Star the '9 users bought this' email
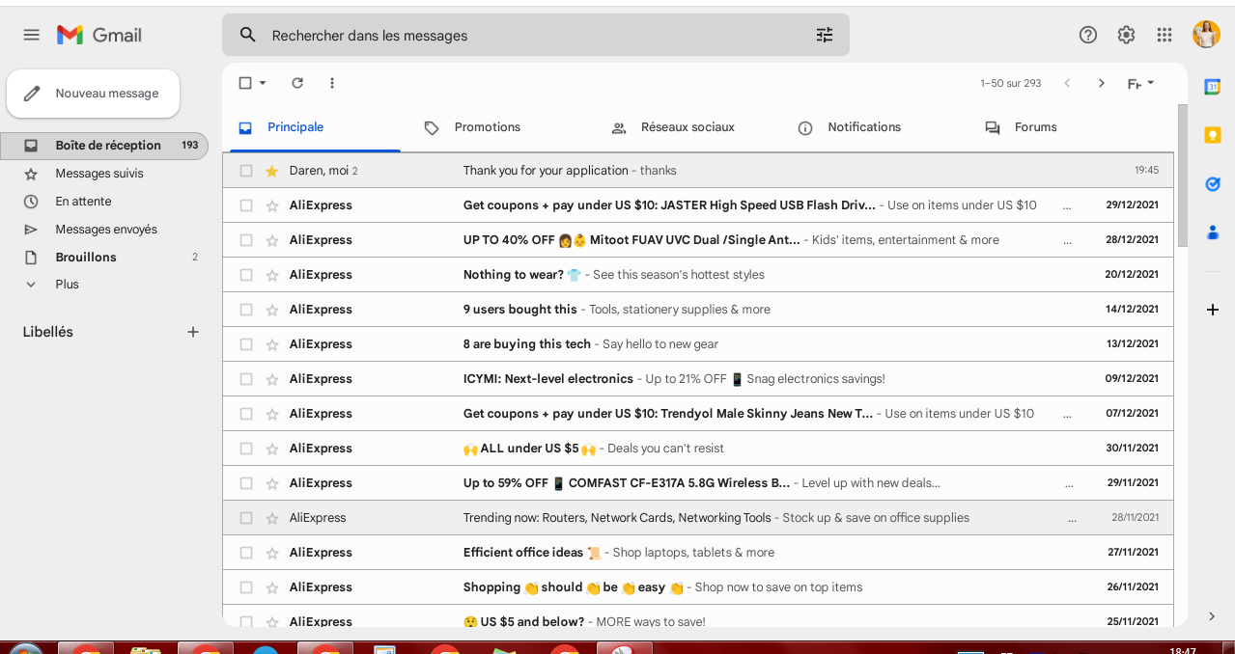This screenshot has height=654, width=1235. pyautogui.click(x=272, y=310)
